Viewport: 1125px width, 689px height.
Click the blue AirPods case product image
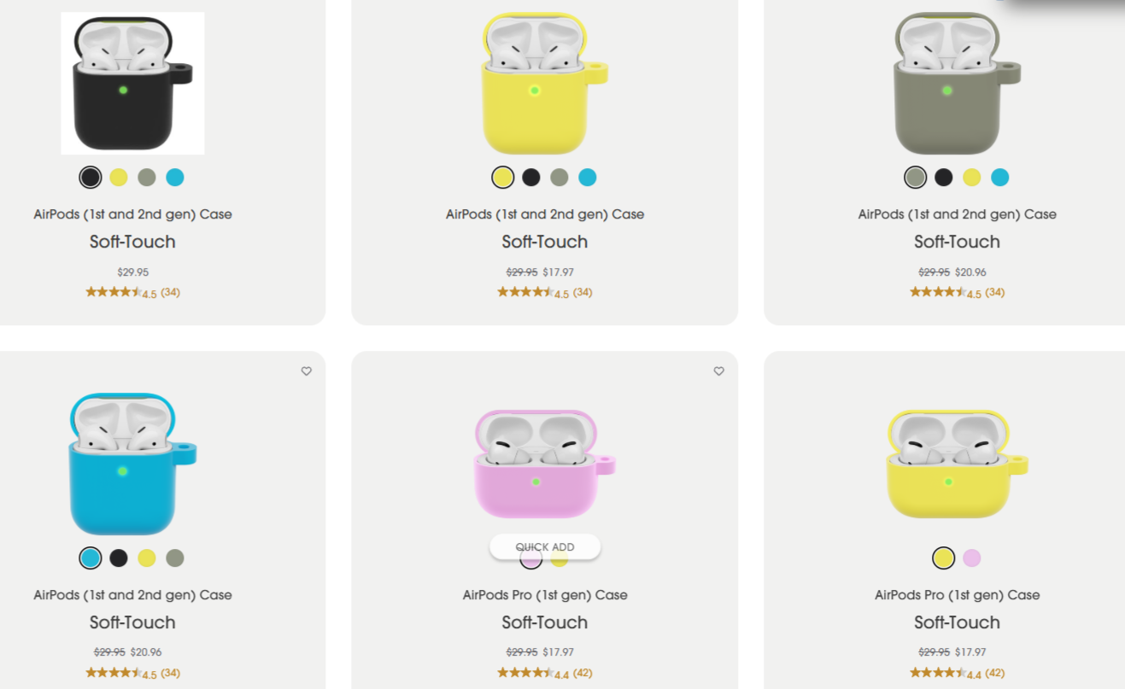coord(132,464)
